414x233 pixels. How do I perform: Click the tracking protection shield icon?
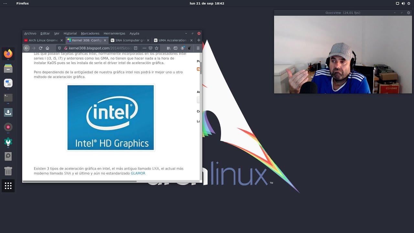(59, 48)
